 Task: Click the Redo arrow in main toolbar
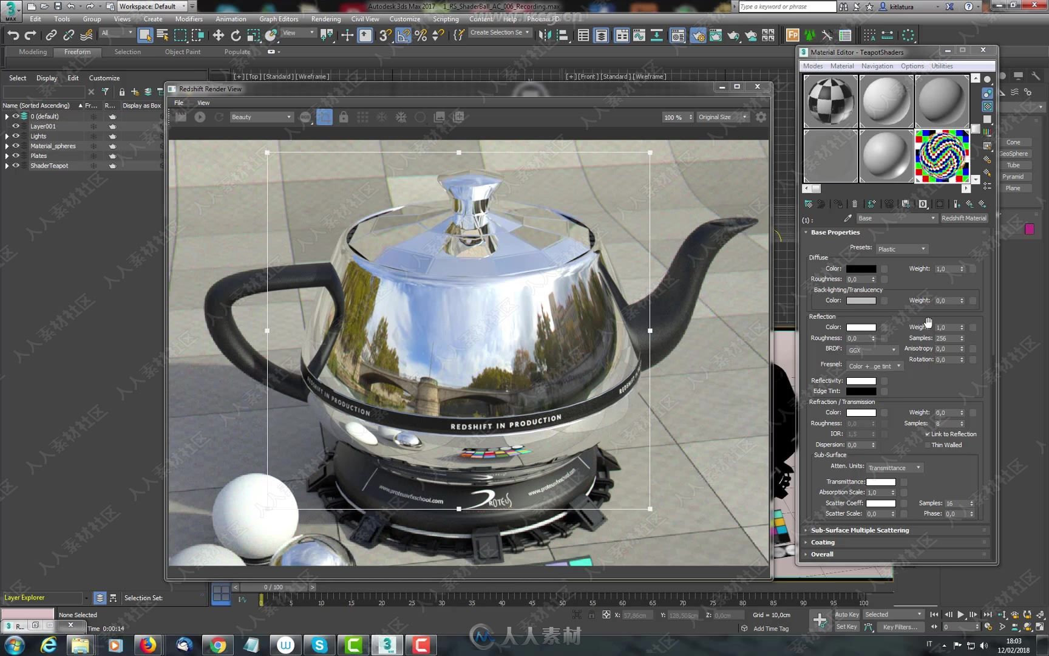pos(30,35)
